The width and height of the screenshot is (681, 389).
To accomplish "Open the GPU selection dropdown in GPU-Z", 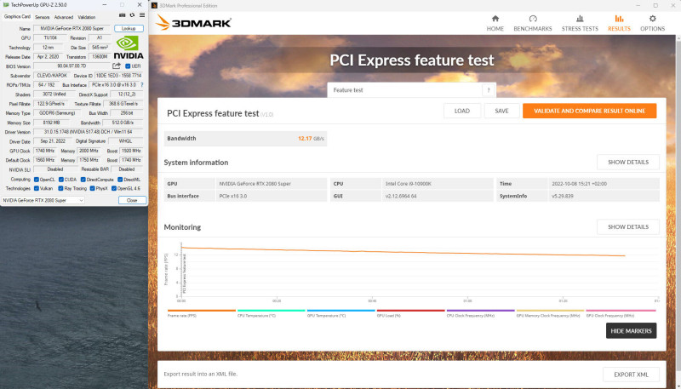I will (43, 200).
